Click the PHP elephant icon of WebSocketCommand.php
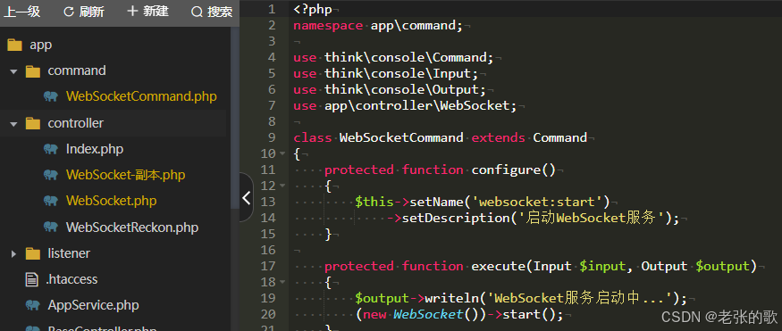The width and height of the screenshot is (782, 331). coord(50,96)
